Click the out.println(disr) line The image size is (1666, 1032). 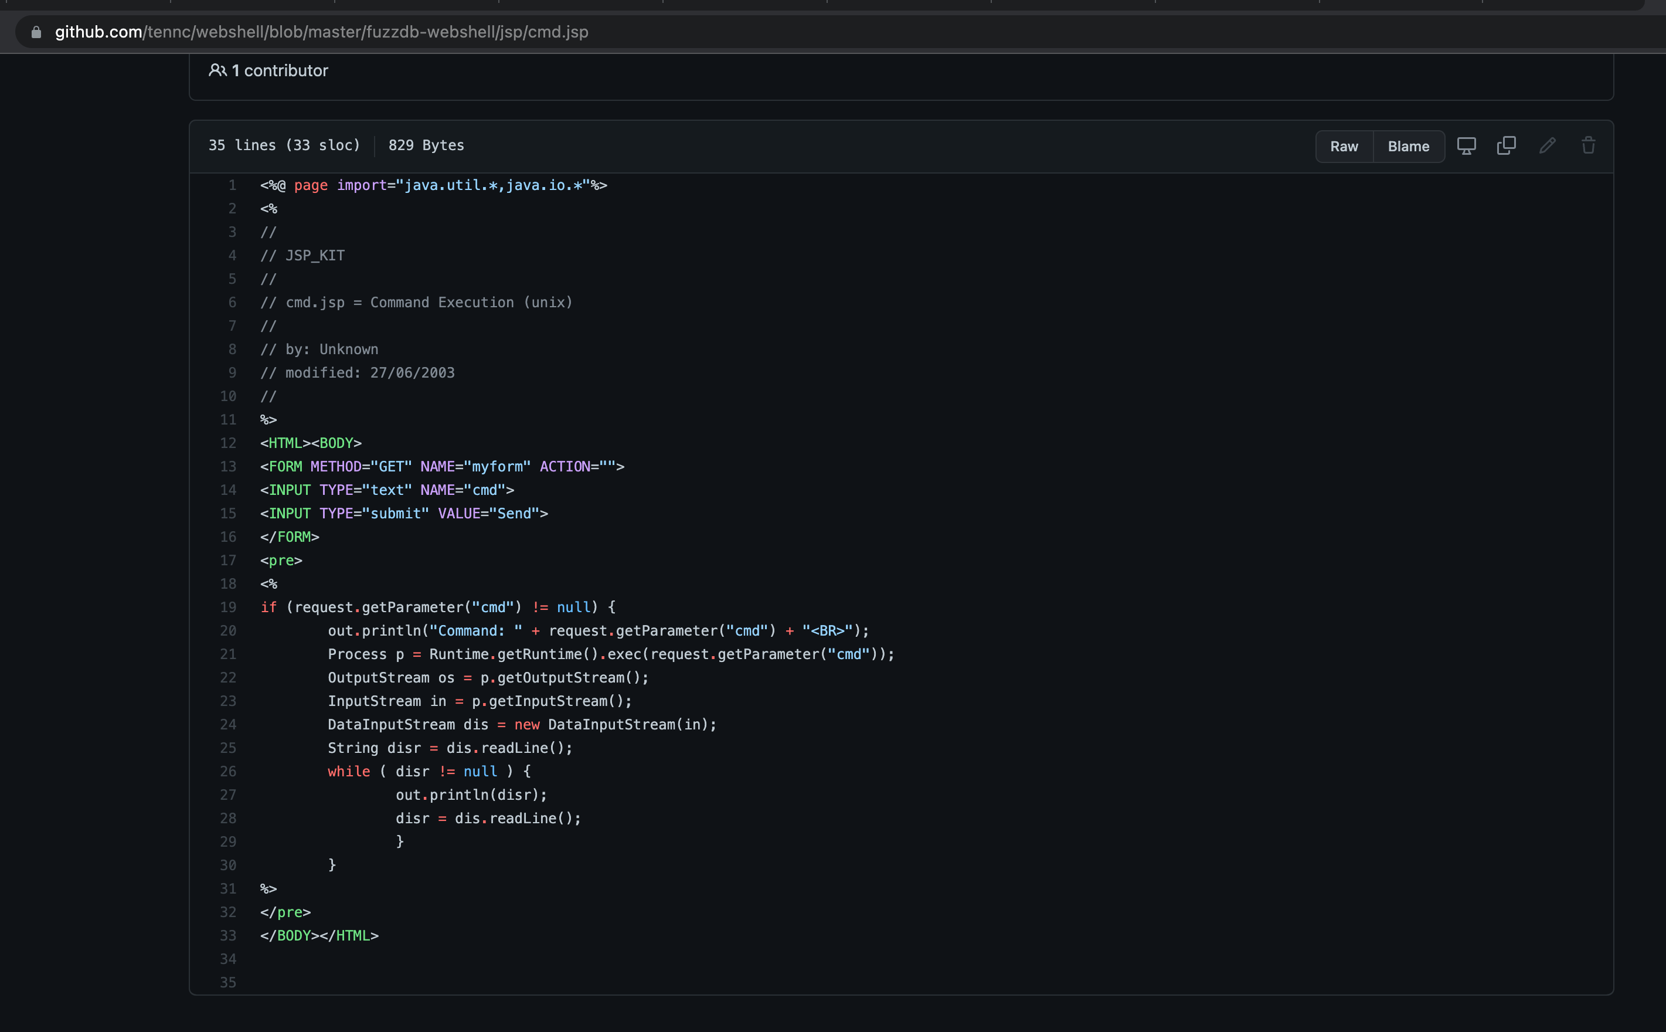coord(471,795)
